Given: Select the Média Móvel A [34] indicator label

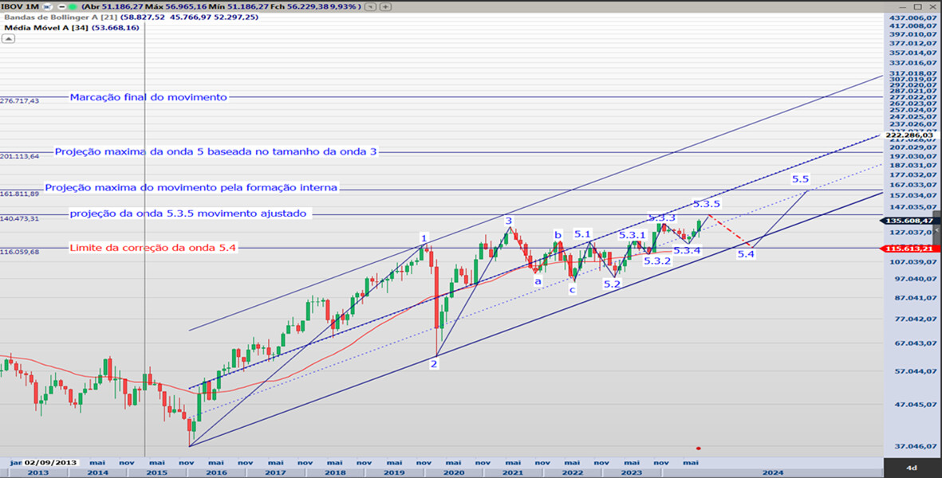Looking at the screenshot, I should [45, 27].
